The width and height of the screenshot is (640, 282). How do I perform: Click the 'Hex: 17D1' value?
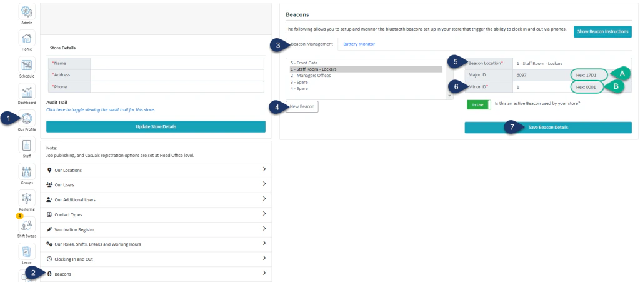(x=586, y=75)
